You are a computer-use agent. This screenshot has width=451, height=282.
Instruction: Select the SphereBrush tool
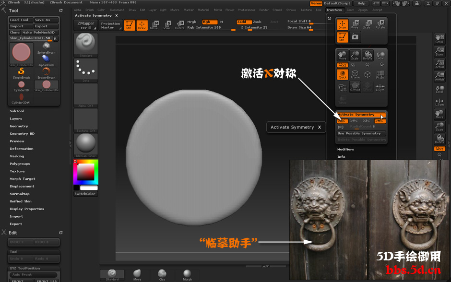(x=47, y=48)
